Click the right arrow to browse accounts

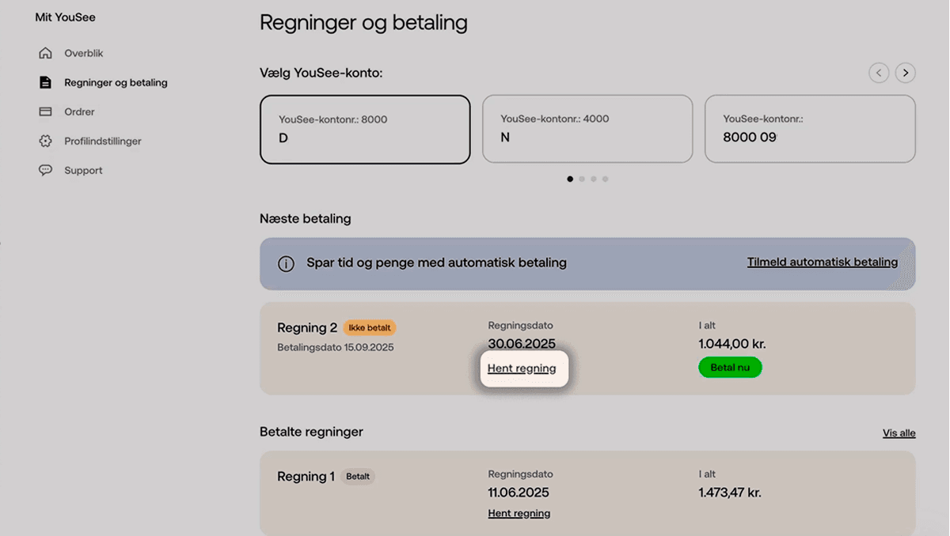click(905, 72)
